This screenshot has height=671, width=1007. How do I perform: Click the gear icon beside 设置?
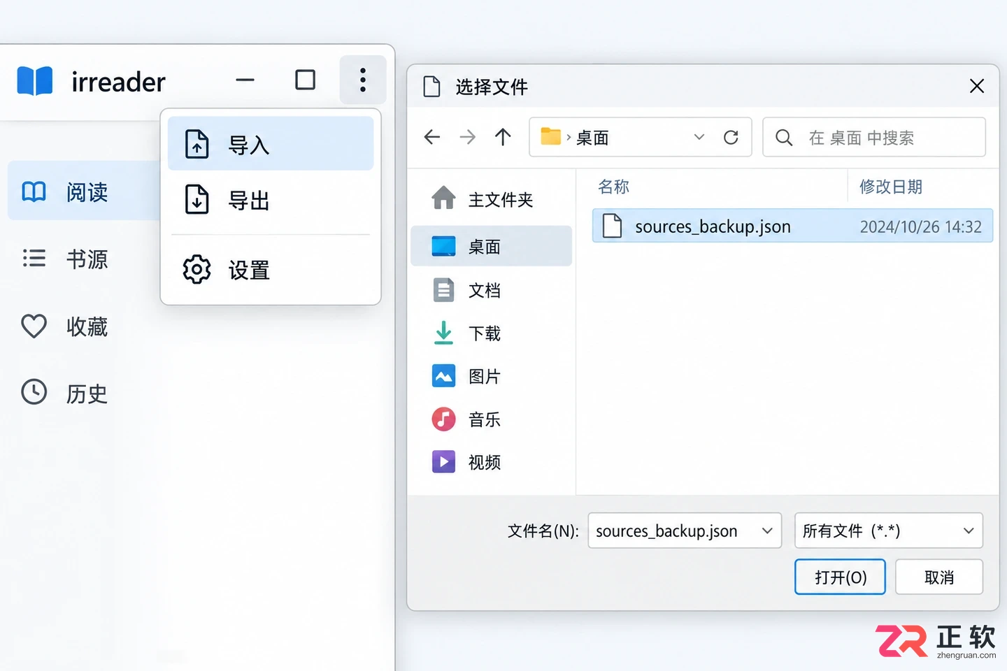[197, 269]
